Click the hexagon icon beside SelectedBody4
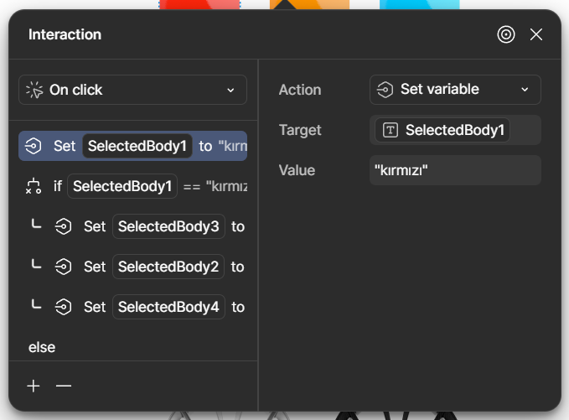 (x=64, y=307)
